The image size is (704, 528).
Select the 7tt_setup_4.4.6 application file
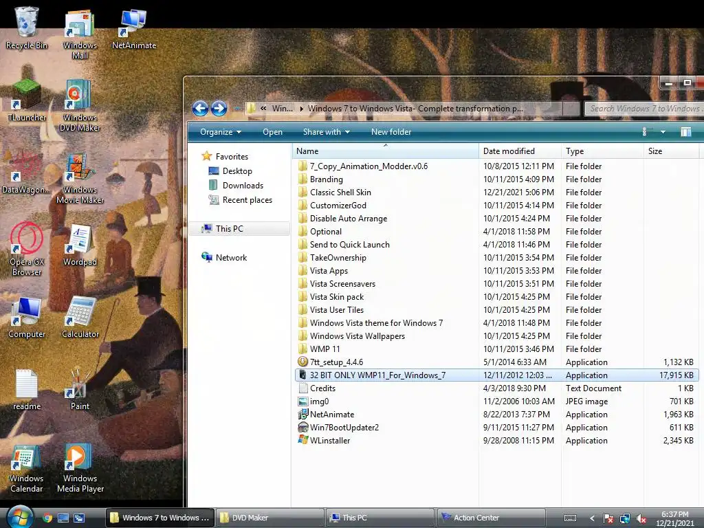(330, 362)
